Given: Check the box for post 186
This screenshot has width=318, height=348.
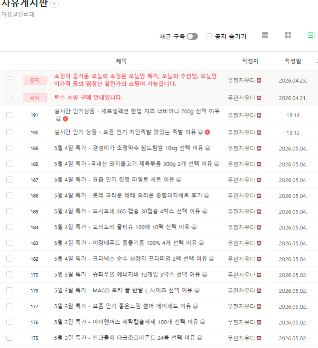Looking at the screenshot, I should [x=9, y=196].
